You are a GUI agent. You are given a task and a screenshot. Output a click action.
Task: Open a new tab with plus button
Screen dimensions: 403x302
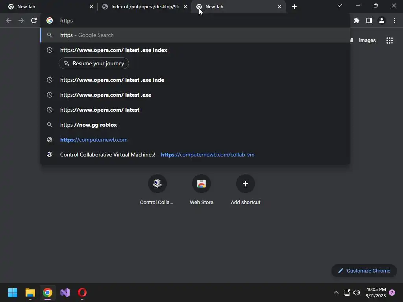click(294, 7)
